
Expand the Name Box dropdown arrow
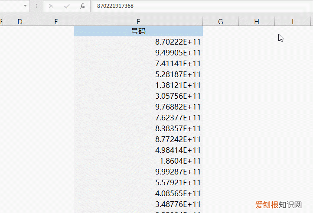pyautogui.click(x=25, y=6)
